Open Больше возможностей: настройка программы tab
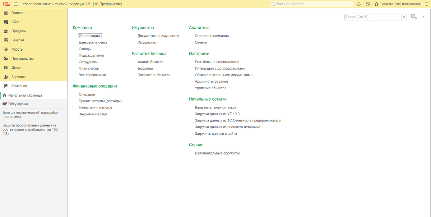Screen dimensions: 431x217 [33, 115]
